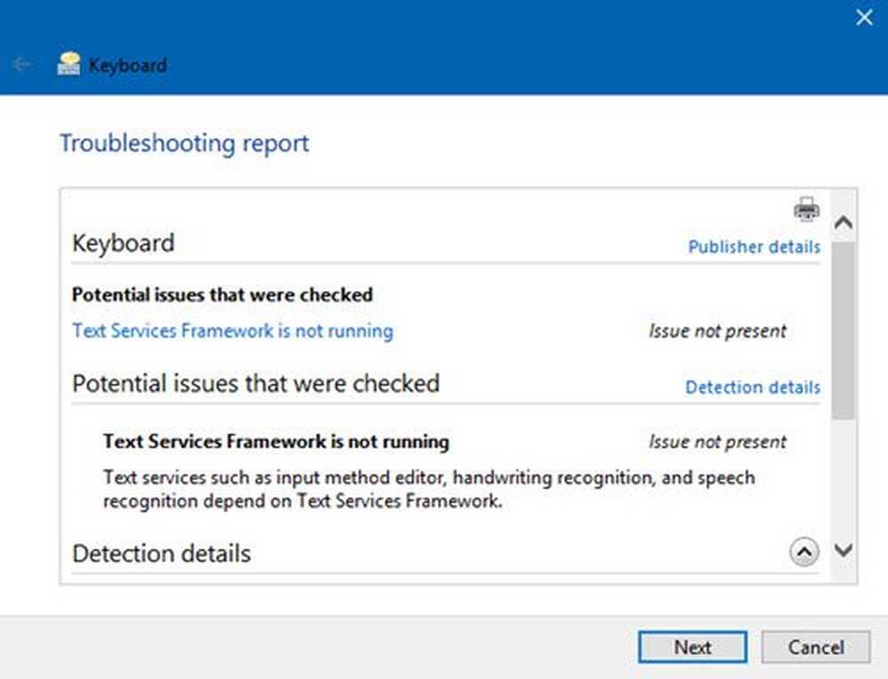Screen dimensions: 888x679
Task: Click the bold Potential issues subheading under Keyboard
Action: 222,294
